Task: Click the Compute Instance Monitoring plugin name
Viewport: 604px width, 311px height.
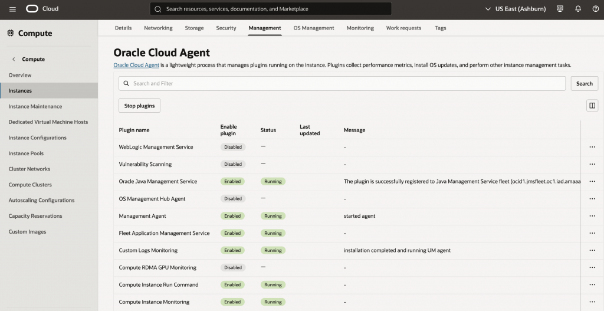Action: point(154,302)
